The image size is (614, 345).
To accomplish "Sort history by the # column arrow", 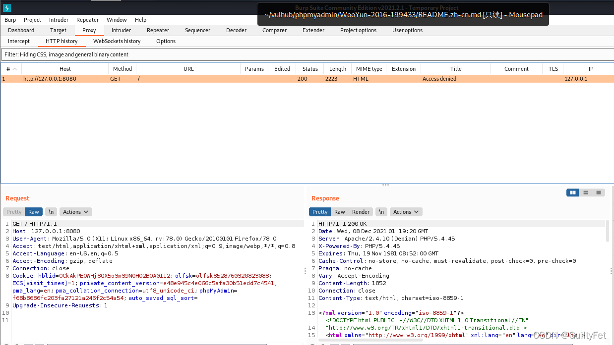I will click(x=14, y=69).
